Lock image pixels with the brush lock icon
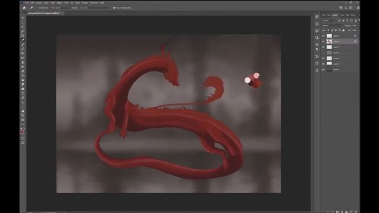379x213 pixels. tap(332, 30)
